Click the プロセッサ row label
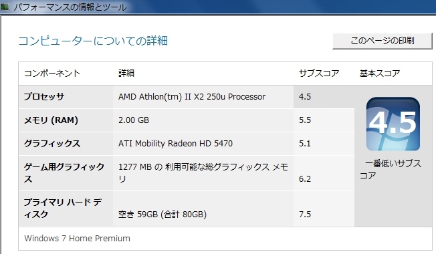 [x=44, y=97]
